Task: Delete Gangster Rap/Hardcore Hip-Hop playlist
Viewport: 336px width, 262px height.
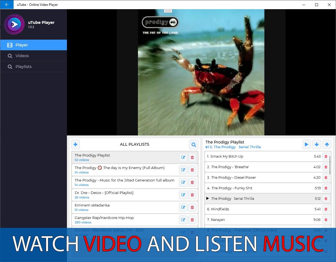Action: tap(192, 220)
